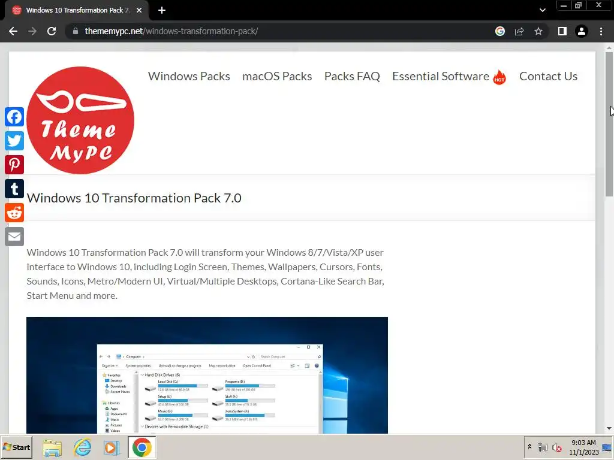Open the Windows 10 screenshot preview image
614x460 pixels.
[207, 375]
